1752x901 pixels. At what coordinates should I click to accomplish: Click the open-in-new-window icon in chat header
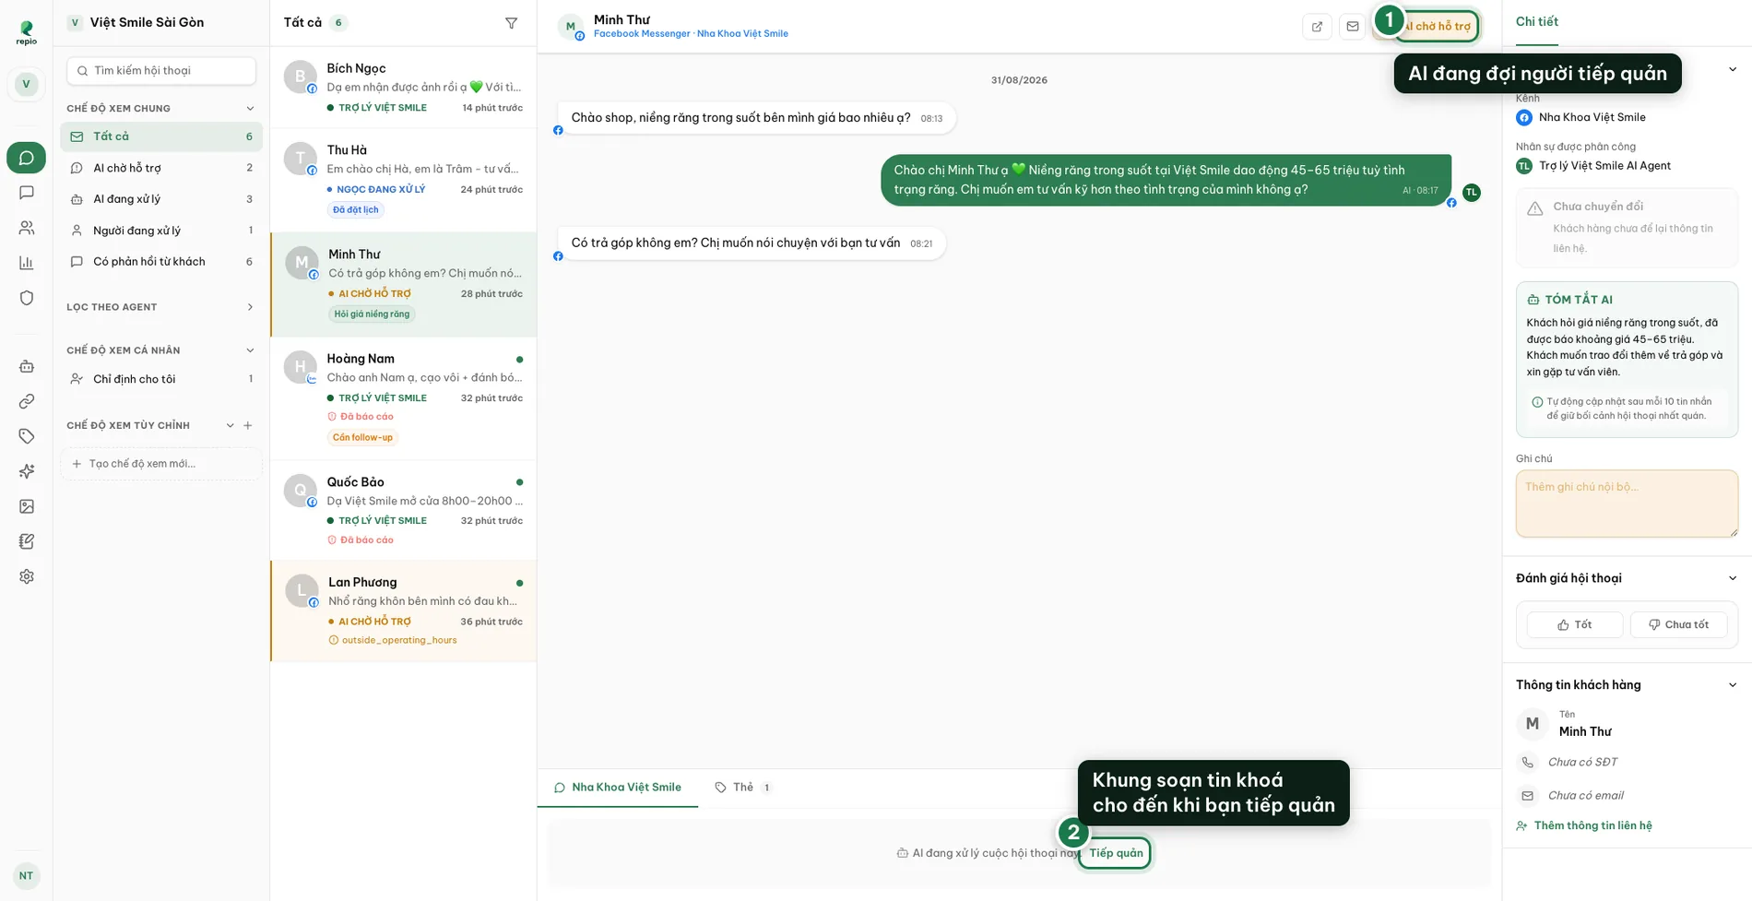pos(1317,26)
